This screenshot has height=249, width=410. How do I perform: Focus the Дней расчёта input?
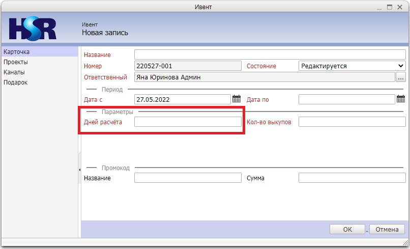pos(188,122)
